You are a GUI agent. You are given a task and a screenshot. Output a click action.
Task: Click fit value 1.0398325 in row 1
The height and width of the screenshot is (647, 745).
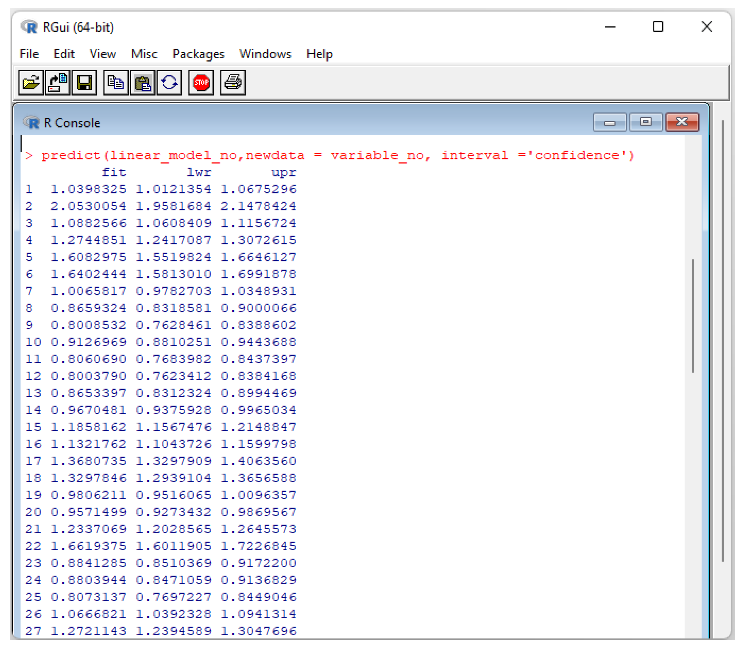tap(89, 190)
